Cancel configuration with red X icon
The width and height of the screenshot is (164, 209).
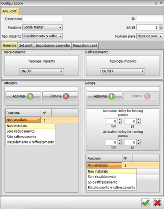(x=157, y=203)
